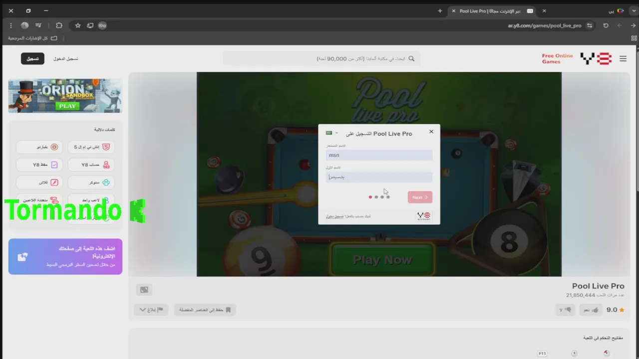
Task: Click the Pool Live Pro game title
Action: (x=598, y=286)
